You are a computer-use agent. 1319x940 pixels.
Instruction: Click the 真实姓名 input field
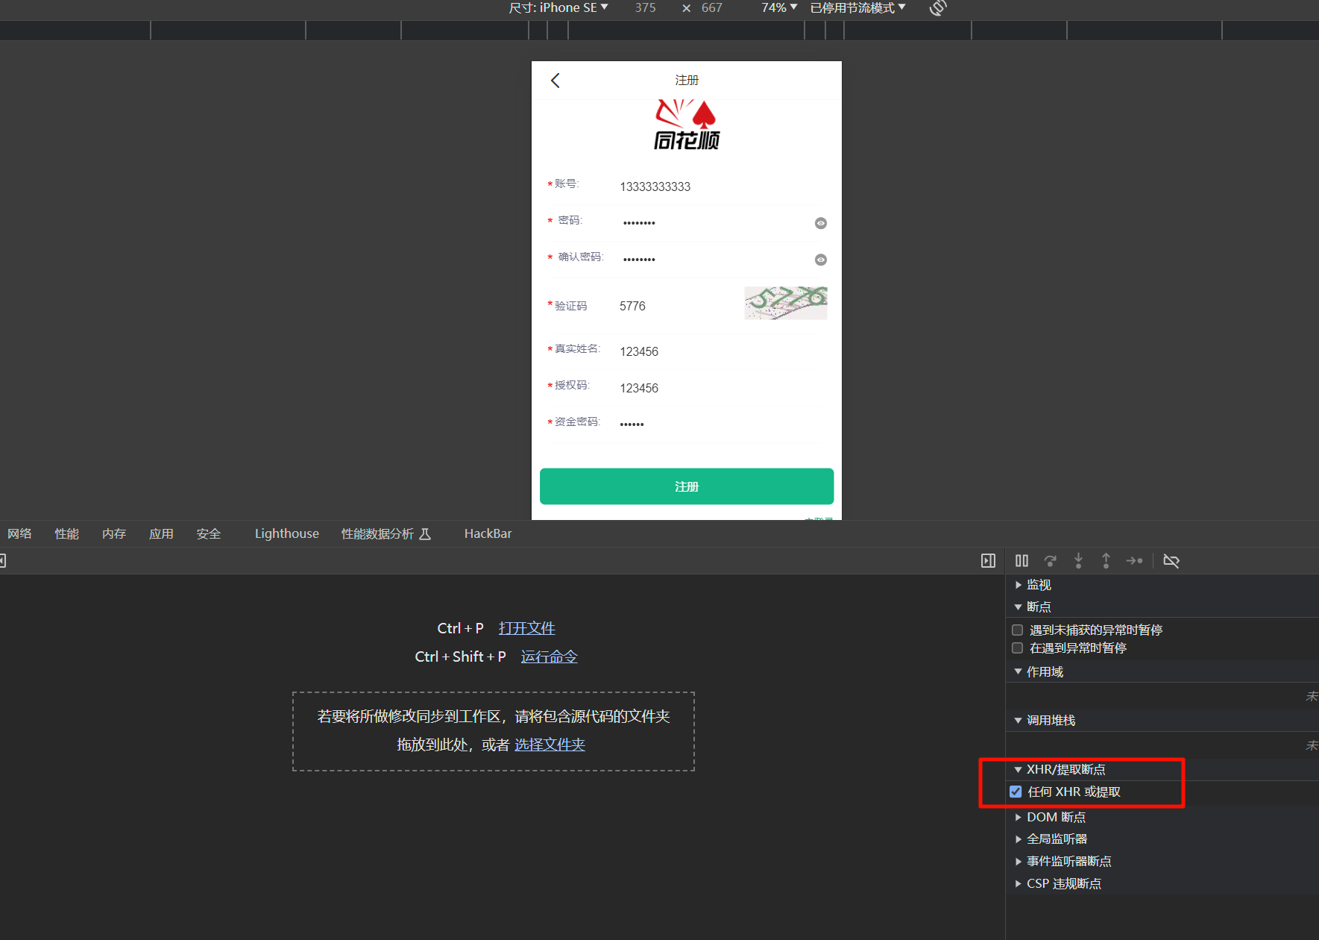[720, 351]
